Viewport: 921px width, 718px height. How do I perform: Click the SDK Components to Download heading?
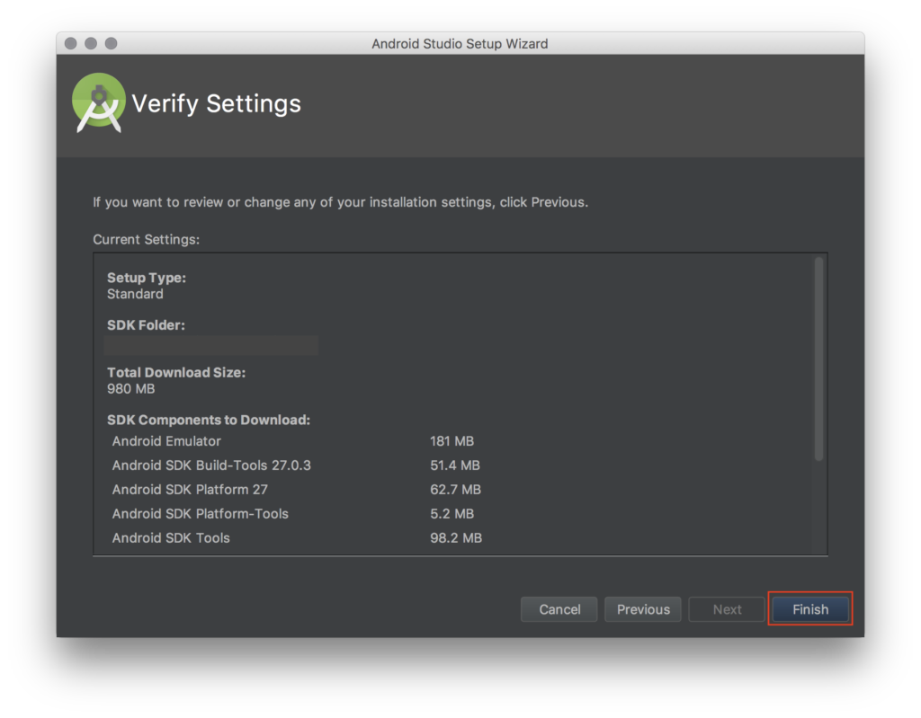pos(209,420)
